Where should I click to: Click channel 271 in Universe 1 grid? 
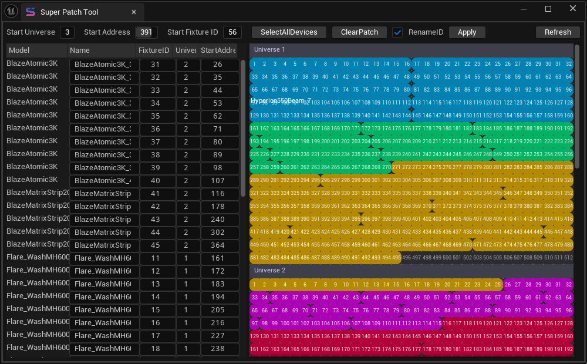[396, 167]
